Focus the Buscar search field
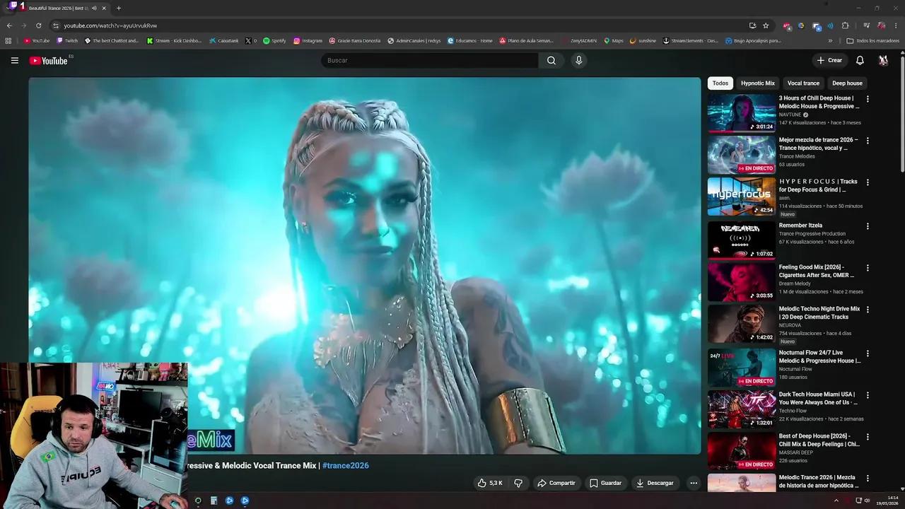This screenshot has width=905, height=509. [x=430, y=60]
